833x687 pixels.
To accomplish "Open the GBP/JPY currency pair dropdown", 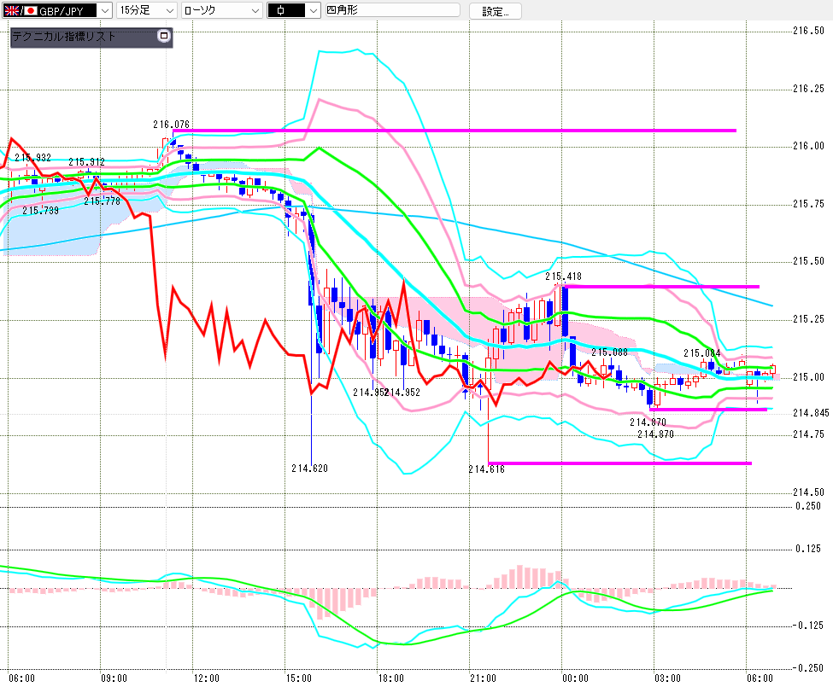I will coord(57,10).
